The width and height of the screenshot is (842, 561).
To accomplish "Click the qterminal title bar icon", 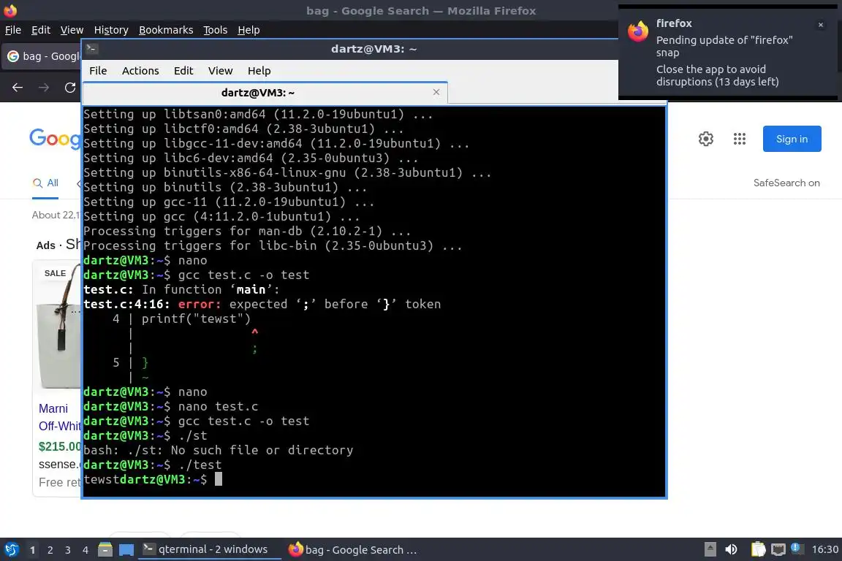I will tap(91, 49).
